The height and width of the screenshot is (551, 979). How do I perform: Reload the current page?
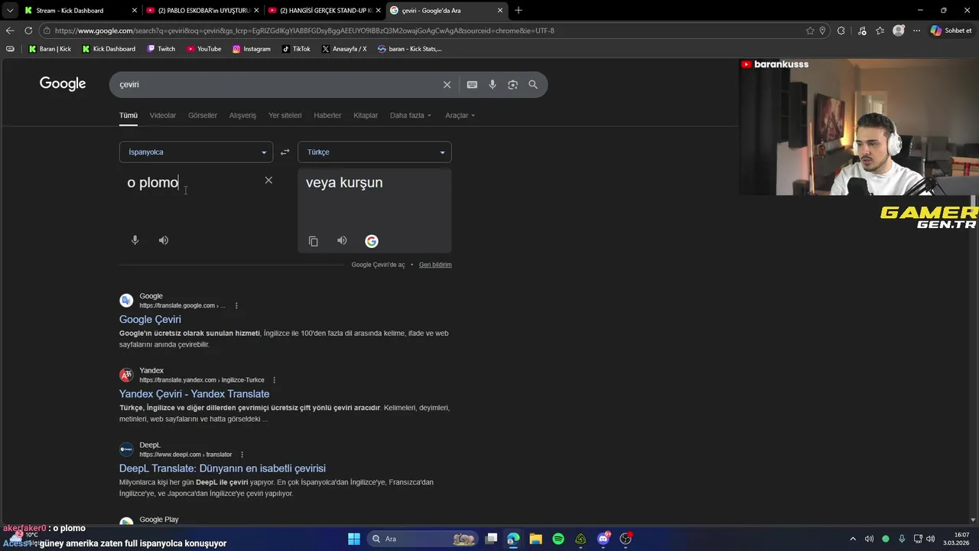(28, 31)
